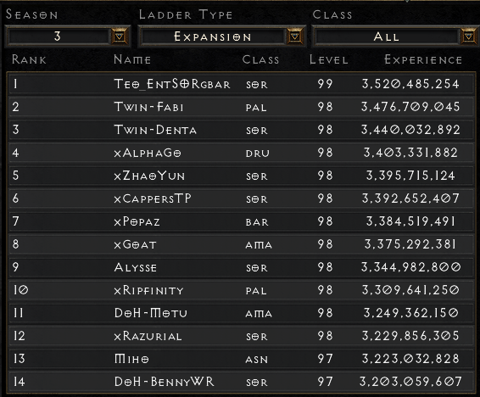Select xGoat amazon entry
480x397 pixels.
point(241,244)
